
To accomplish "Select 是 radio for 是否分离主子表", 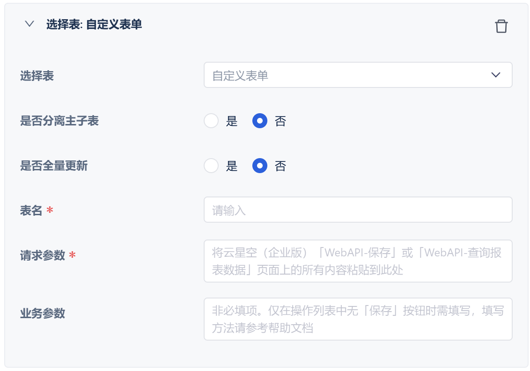I will point(211,121).
